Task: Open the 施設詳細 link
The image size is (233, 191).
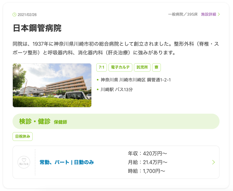Action: point(209,14)
